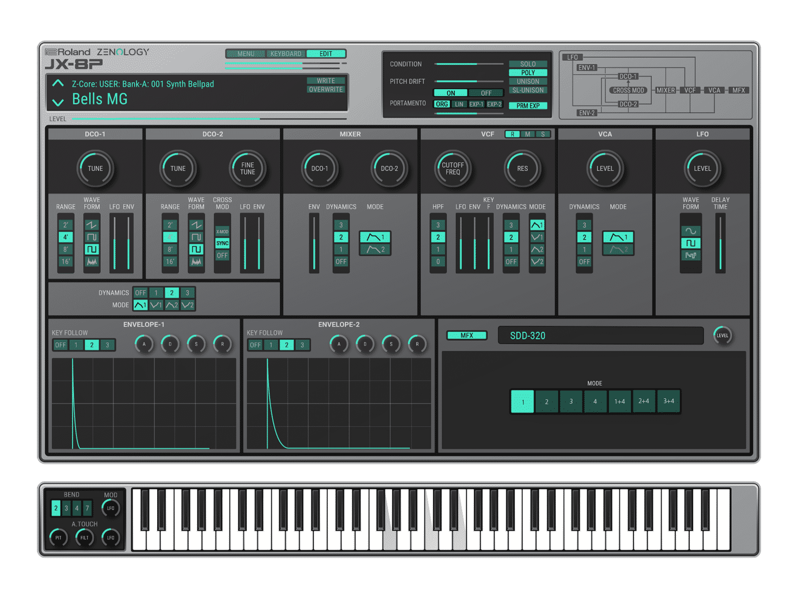Set VCF HPF to 3
This screenshot has width=798, height=598.
point(438,225)
